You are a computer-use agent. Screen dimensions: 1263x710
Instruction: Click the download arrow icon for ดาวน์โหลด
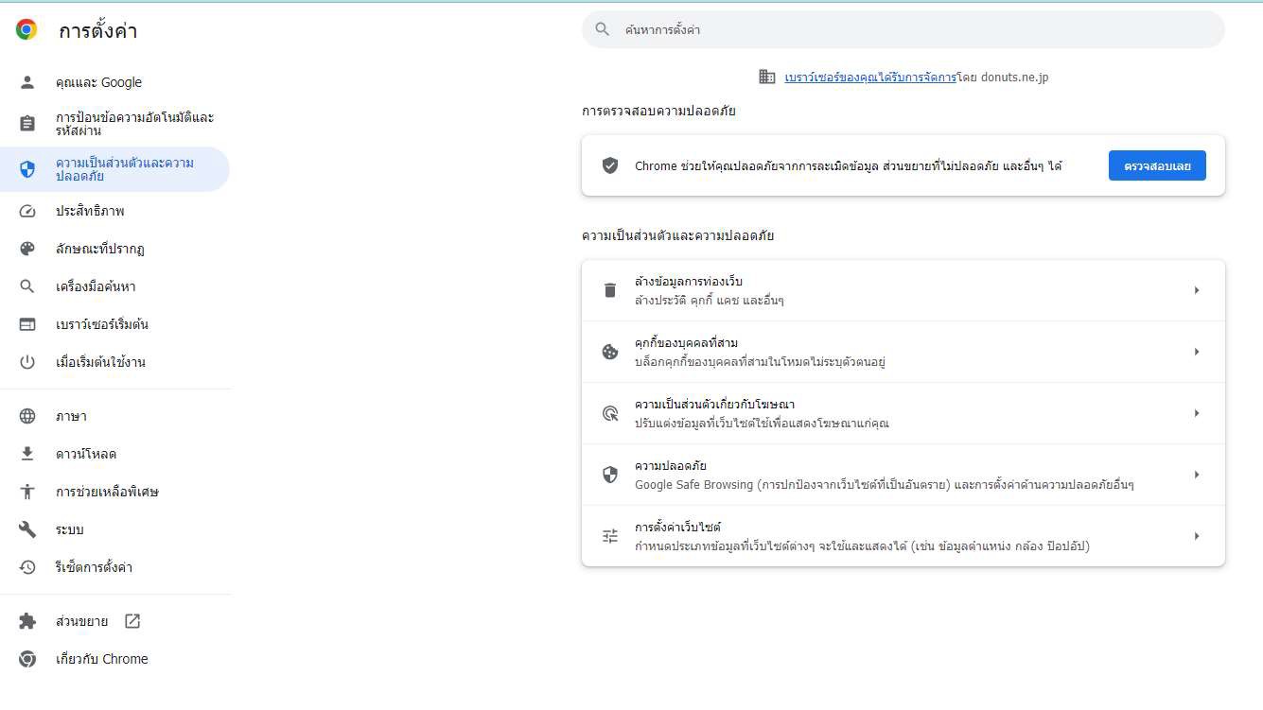(27, 454)
